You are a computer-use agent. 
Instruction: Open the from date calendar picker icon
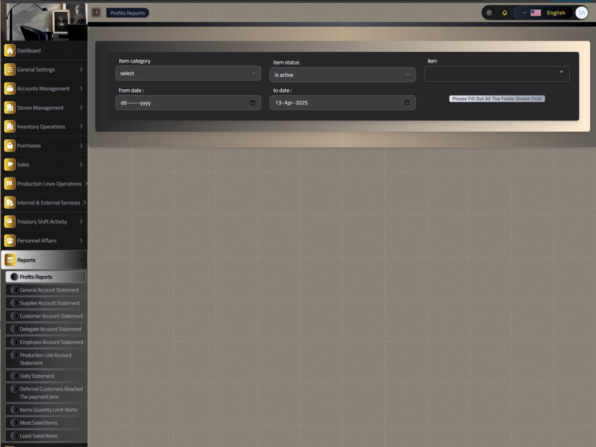tap(252, 103)
